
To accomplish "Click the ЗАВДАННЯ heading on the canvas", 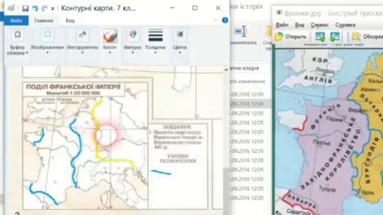I will (177, 127).
